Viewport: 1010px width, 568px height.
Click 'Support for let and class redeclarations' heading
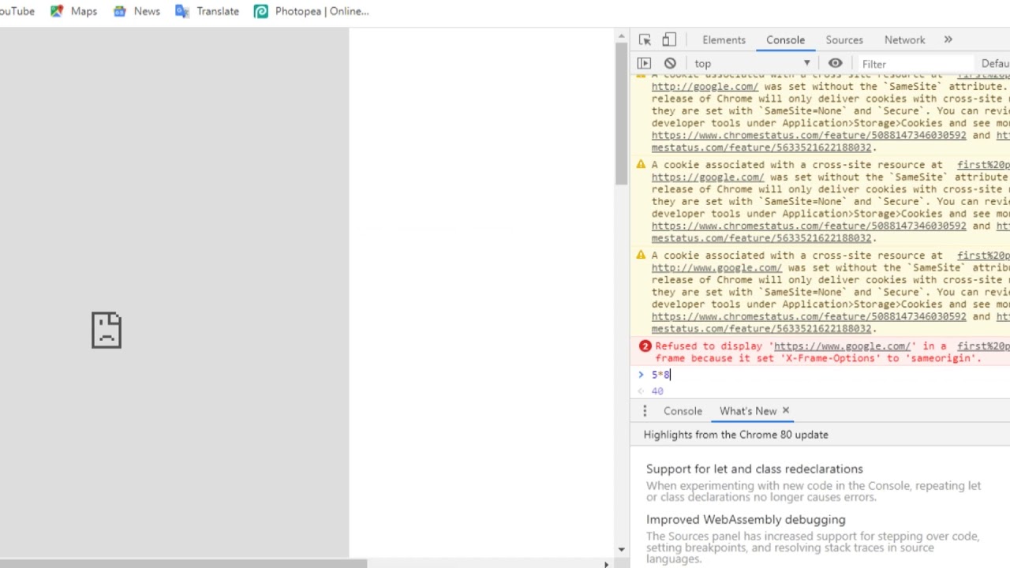(754, 469)
